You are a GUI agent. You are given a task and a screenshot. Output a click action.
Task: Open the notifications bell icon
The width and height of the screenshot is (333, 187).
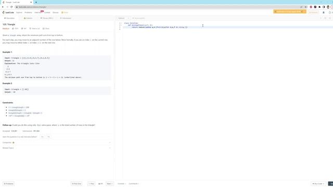pos(324,12)
